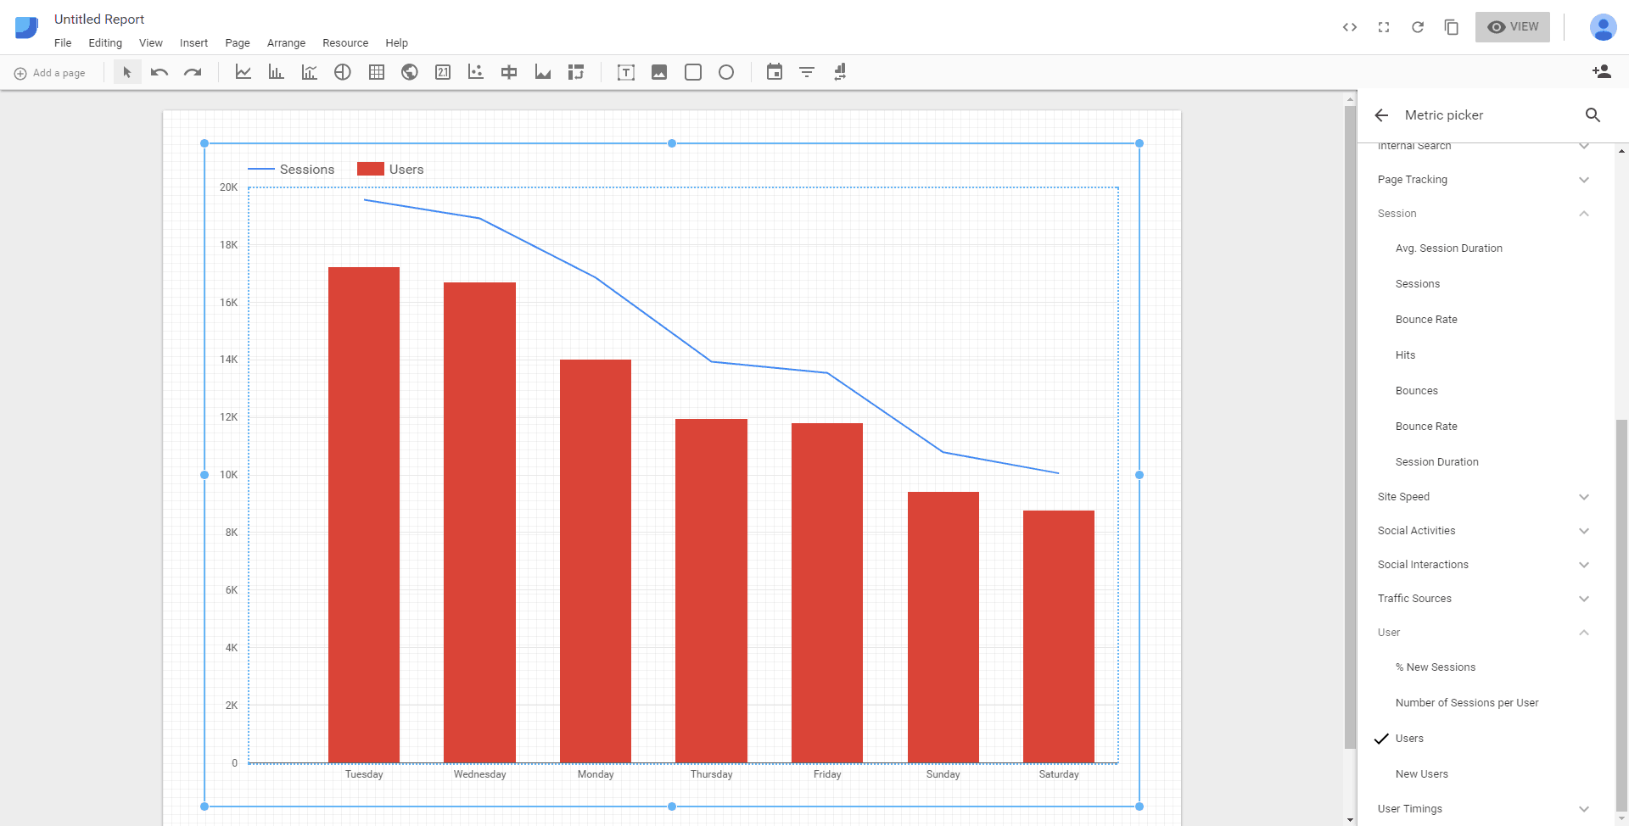Open the Resource menu
This screenshot has width=1629, height=826.
pos(345,43)
